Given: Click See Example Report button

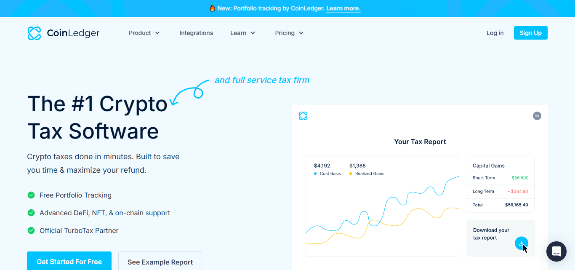Looking at the screenshot, I should coord(160,261).
